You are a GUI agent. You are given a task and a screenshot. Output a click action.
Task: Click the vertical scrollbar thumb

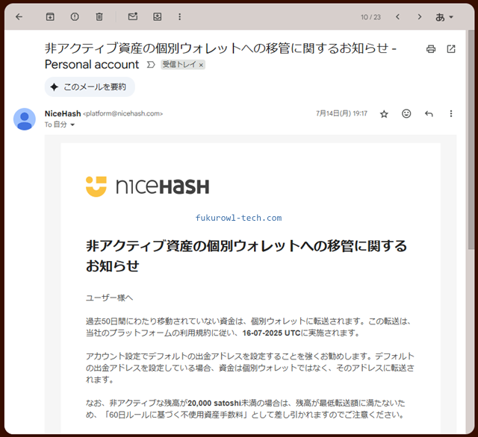(x=471, y=140)
